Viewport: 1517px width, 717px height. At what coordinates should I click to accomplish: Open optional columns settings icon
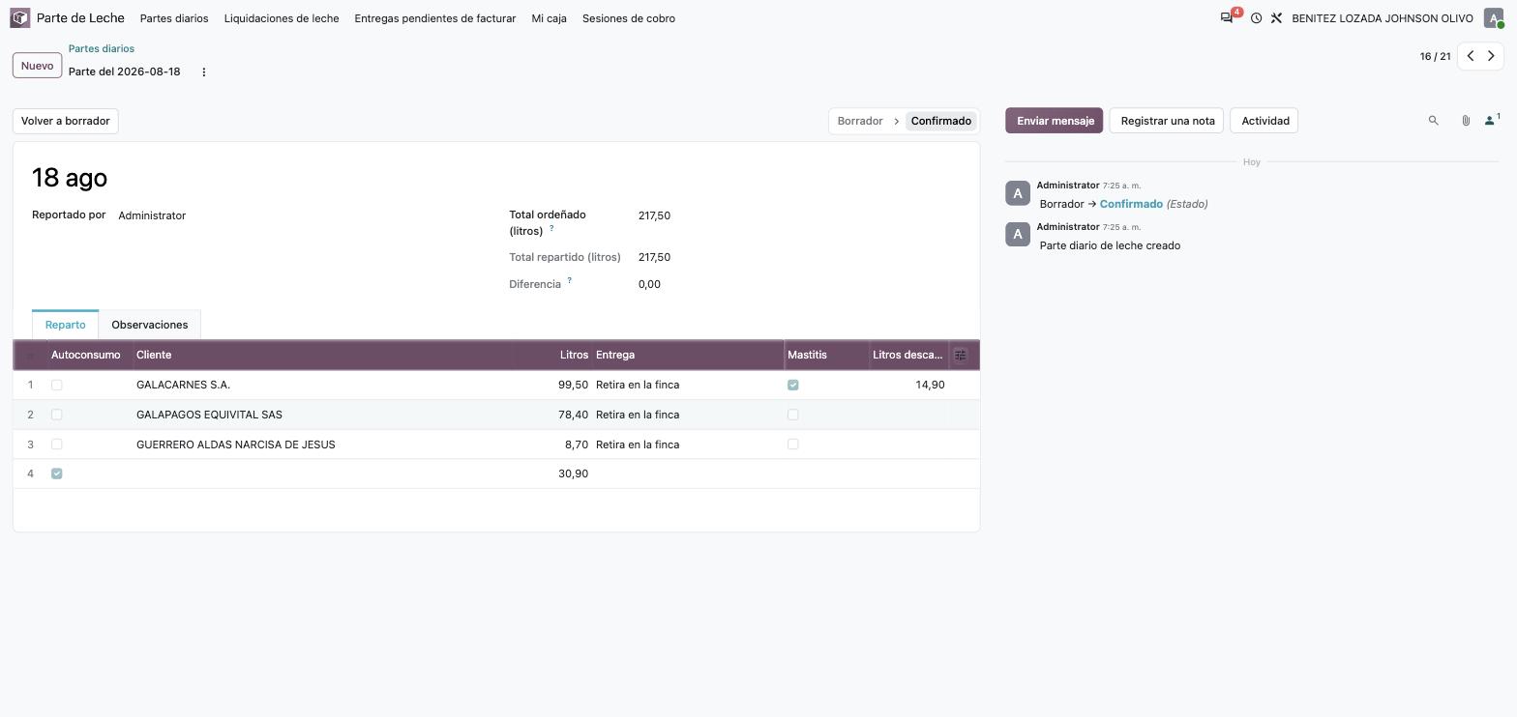[x=961, y=356]
